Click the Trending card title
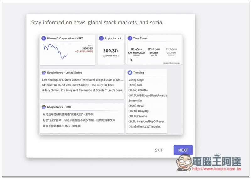Image resolution: width=251 pixels, height=179 pixels. [x=138, y=73]
